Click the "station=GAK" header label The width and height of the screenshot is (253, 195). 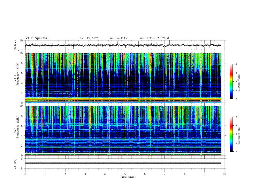point(119,38)
